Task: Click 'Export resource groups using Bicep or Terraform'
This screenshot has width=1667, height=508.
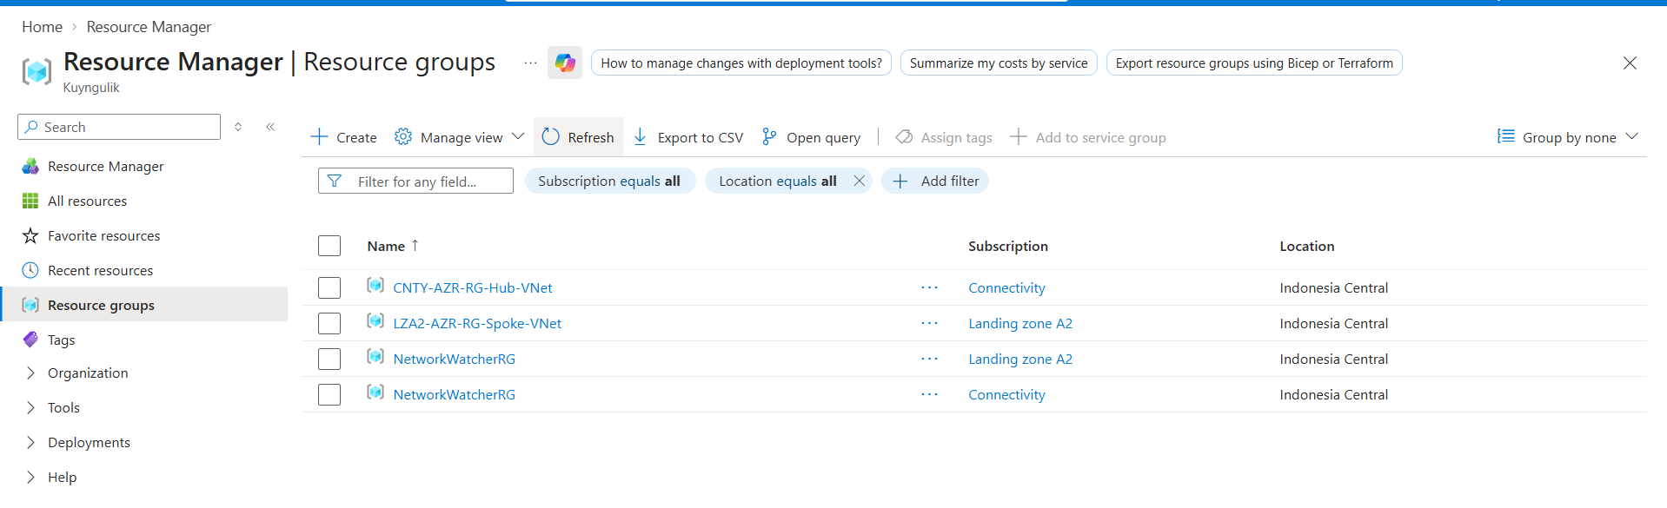Action: [1254, 63]
